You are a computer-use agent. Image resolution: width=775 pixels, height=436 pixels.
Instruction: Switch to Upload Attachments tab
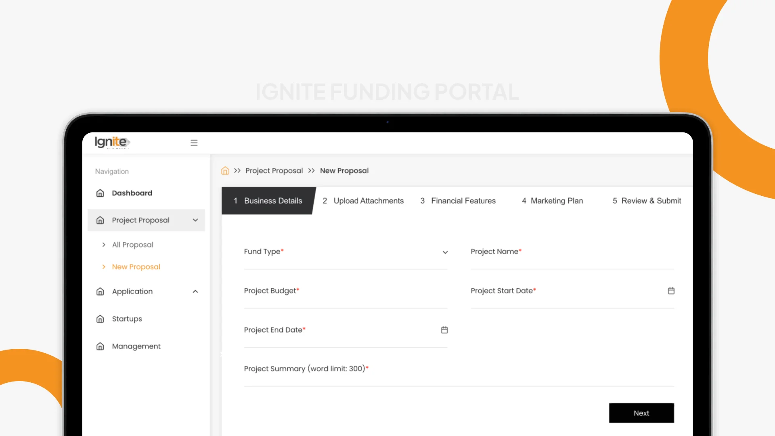click(x=363, y=201)
